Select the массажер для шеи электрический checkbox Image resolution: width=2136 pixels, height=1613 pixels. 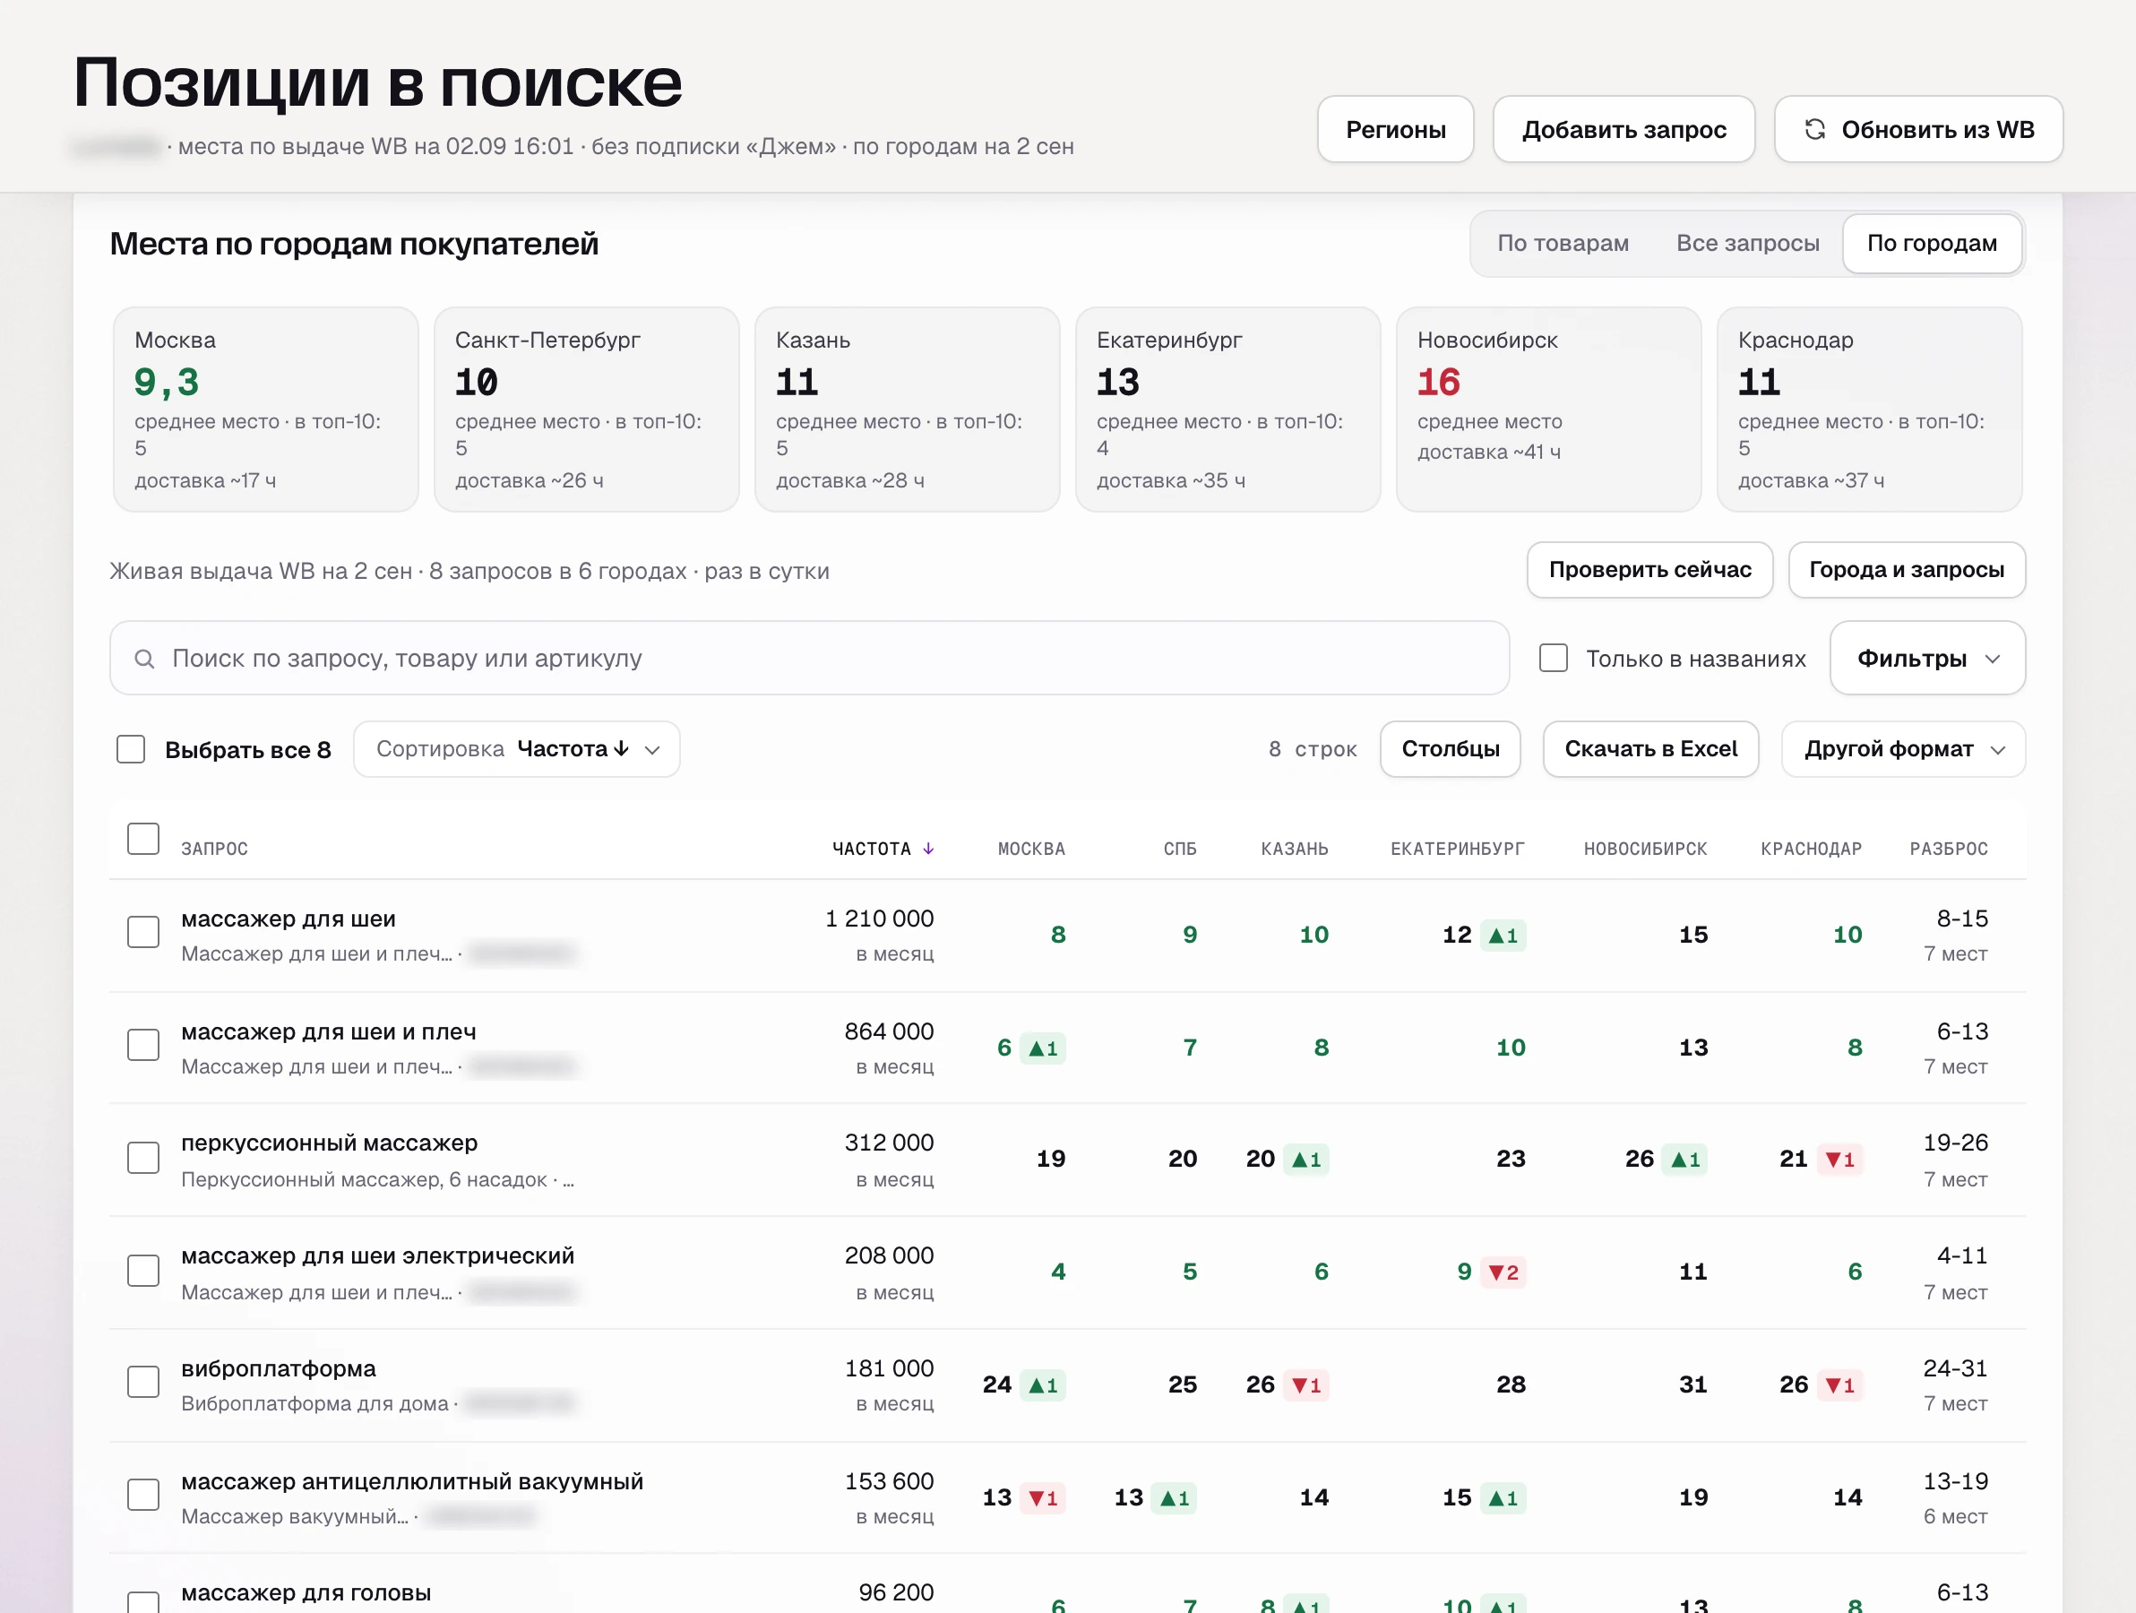[x=144, y=1270]
